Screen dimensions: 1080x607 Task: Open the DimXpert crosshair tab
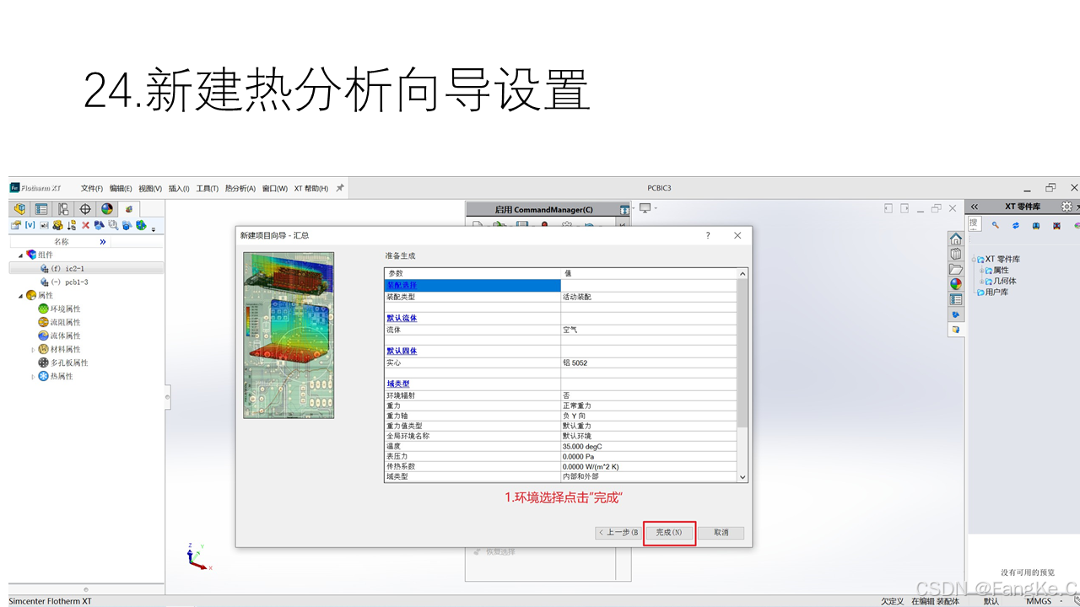pyautogui.click(x=85, y=209)
